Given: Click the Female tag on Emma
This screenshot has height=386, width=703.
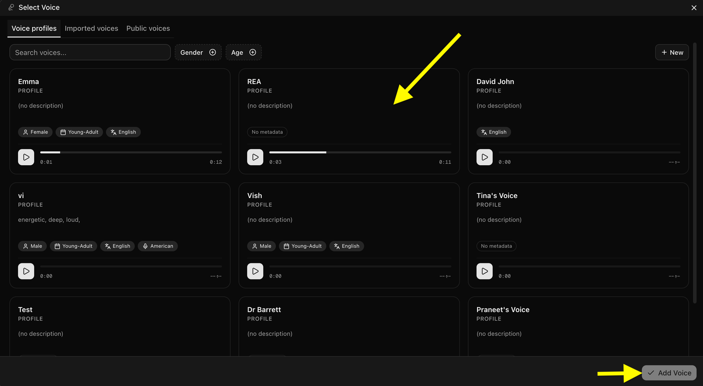Looking at the screenshot, I should [36, 132].
